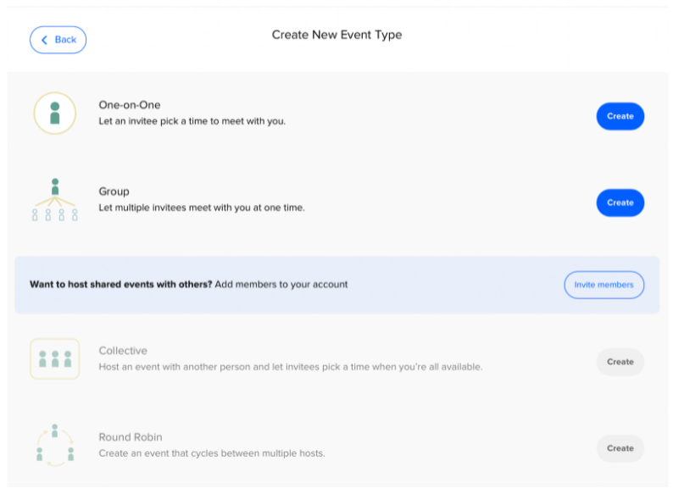
Task: Open Invite members dialog
Action: [603, 285]
